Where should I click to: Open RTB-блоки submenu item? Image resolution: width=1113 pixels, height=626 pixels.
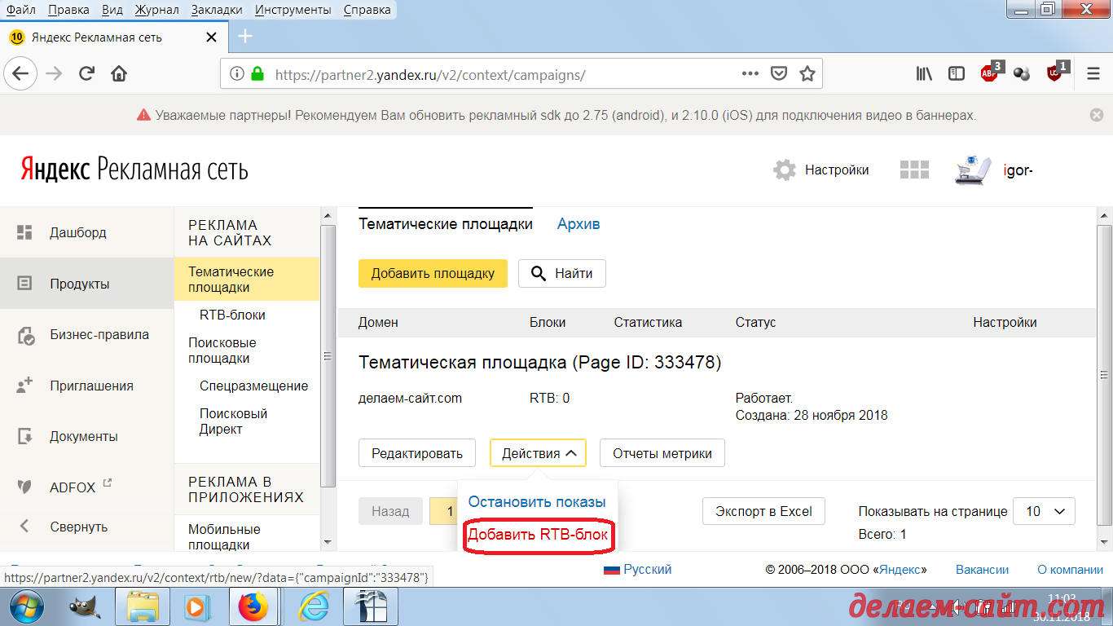[232, 315]
